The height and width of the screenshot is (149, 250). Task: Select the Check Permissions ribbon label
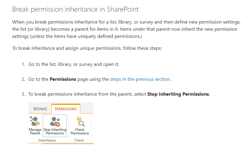(x=80, y=131)
